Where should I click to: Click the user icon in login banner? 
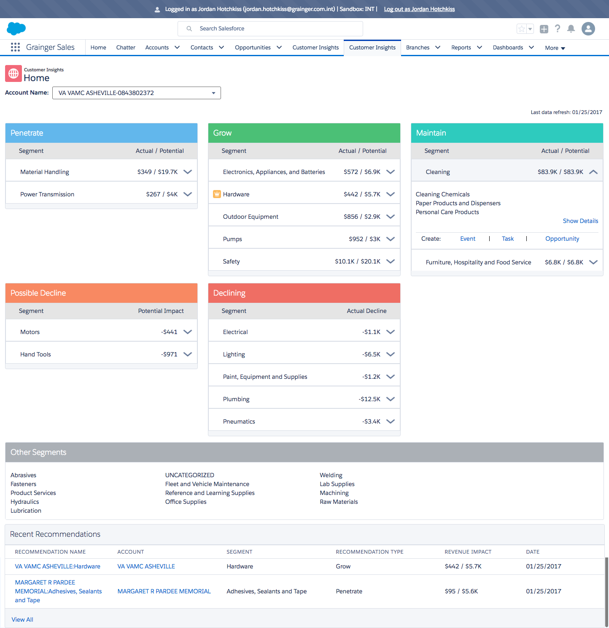[157, 9]
